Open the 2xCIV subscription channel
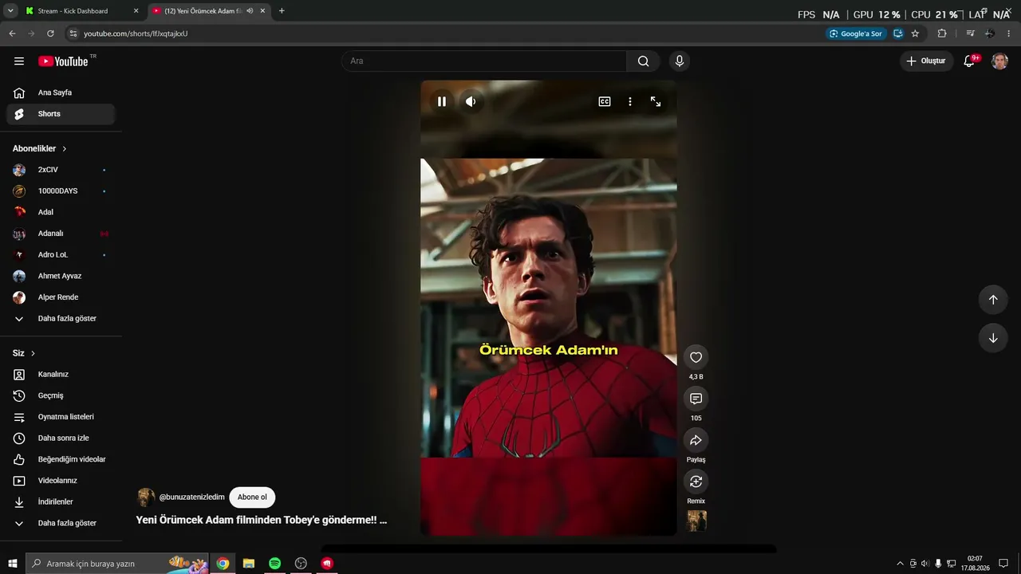Image resolution: width=1021 pixels, height=574 pixels. pyautogui.click(x=61, y=170)
